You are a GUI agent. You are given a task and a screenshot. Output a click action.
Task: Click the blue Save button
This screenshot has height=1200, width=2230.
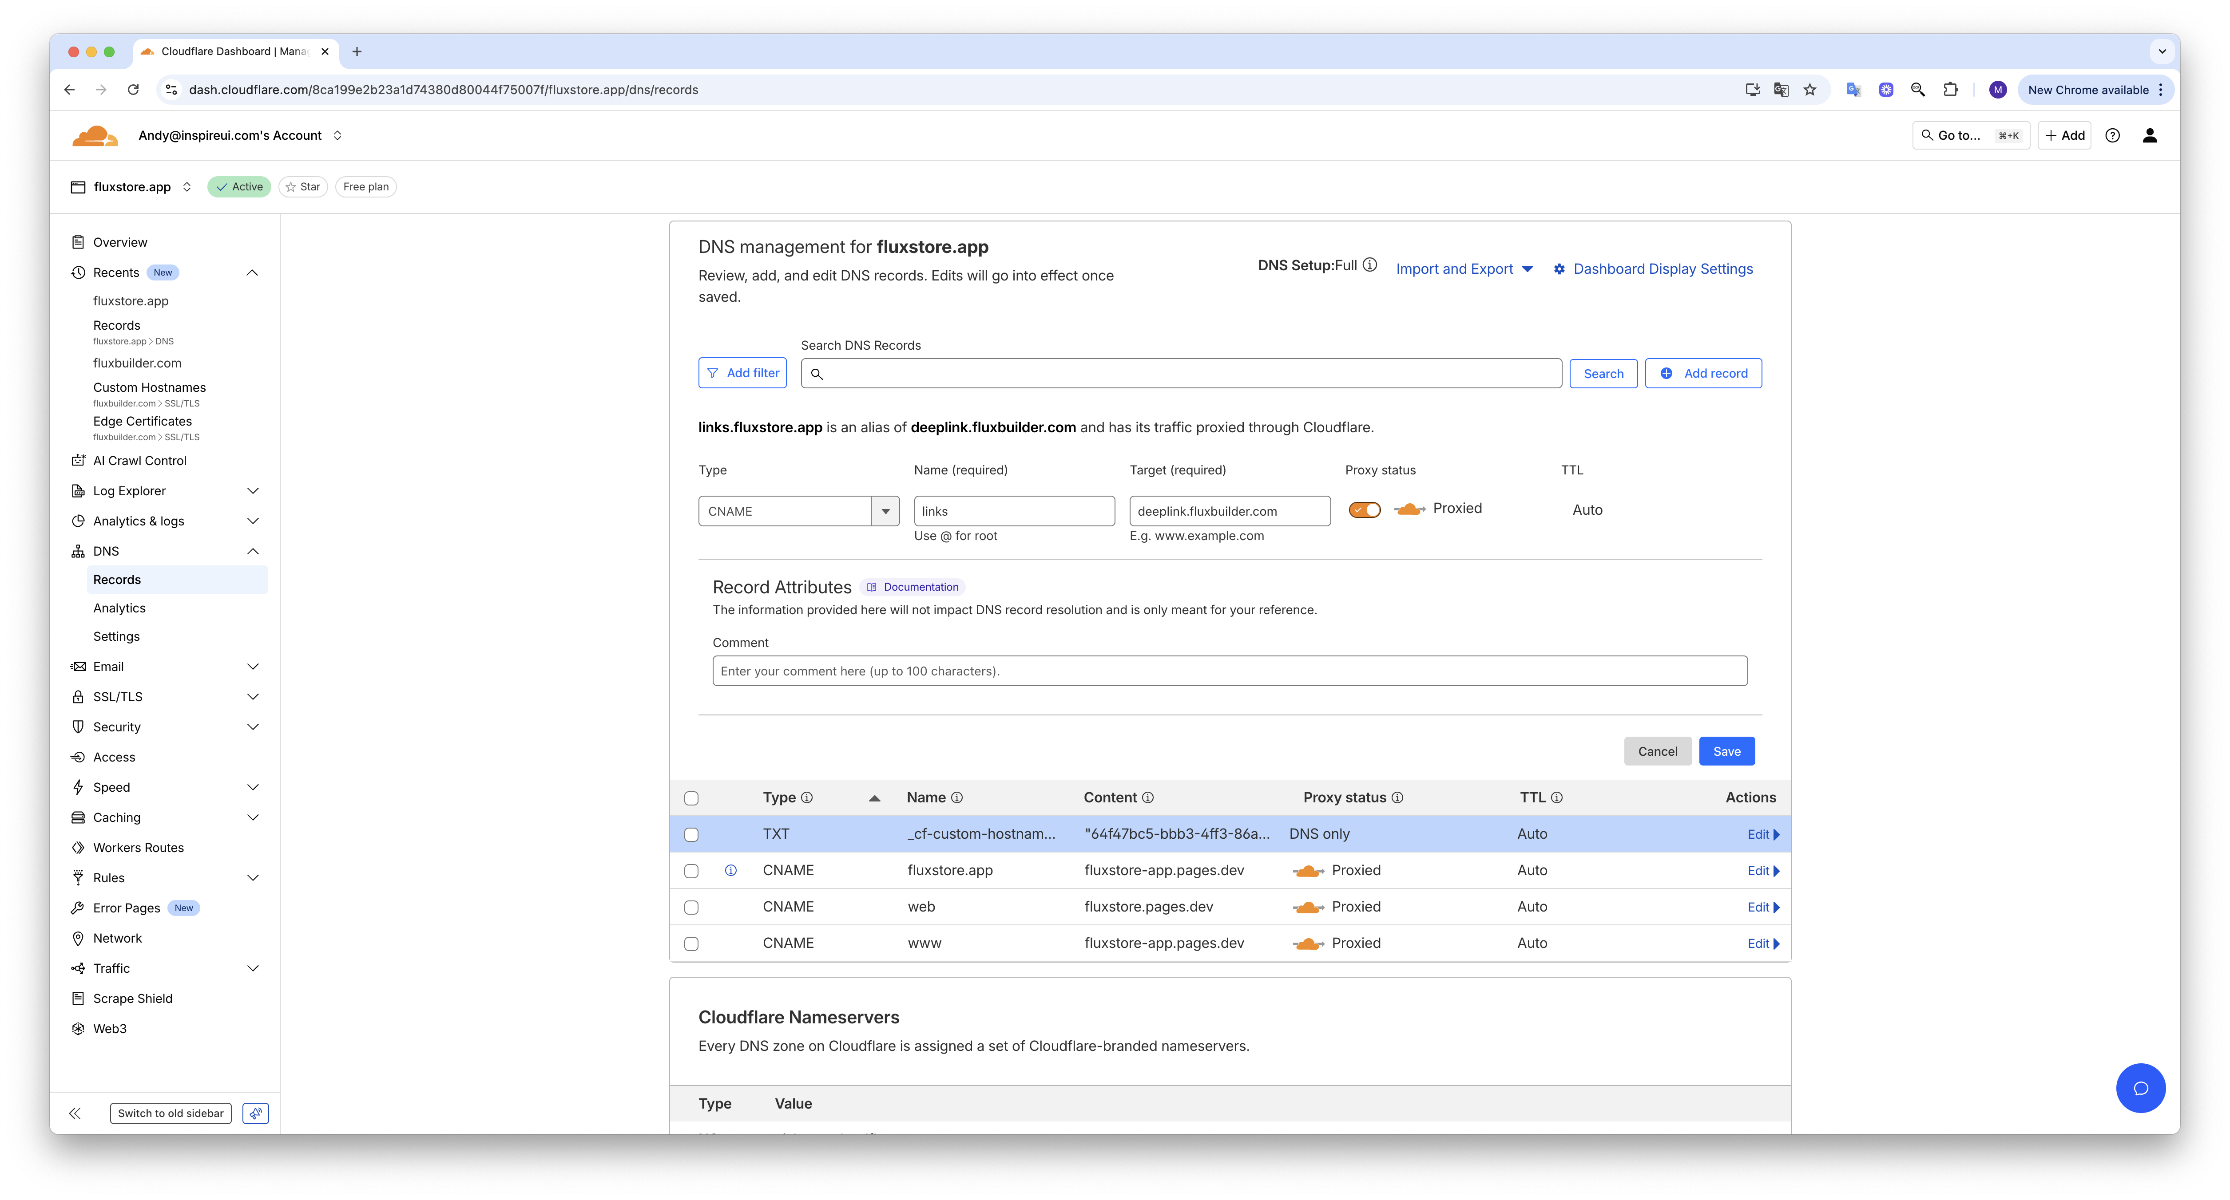pyautogui.click(x=1726, y=751)
